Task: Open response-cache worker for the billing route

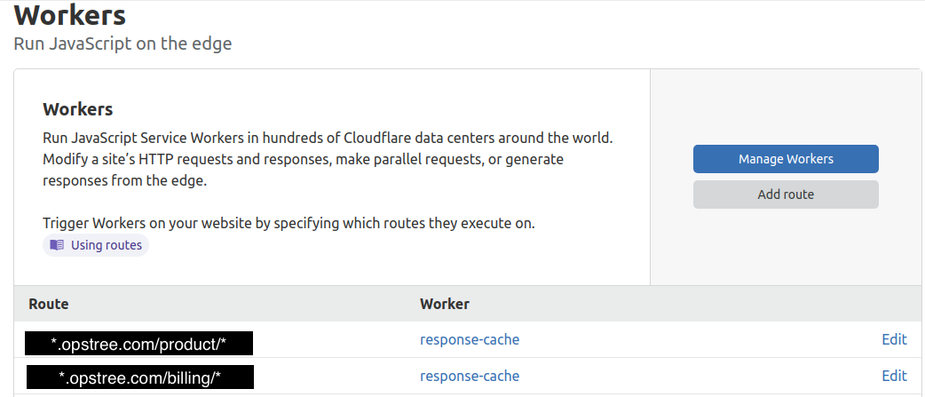Action: pos(470,376)
